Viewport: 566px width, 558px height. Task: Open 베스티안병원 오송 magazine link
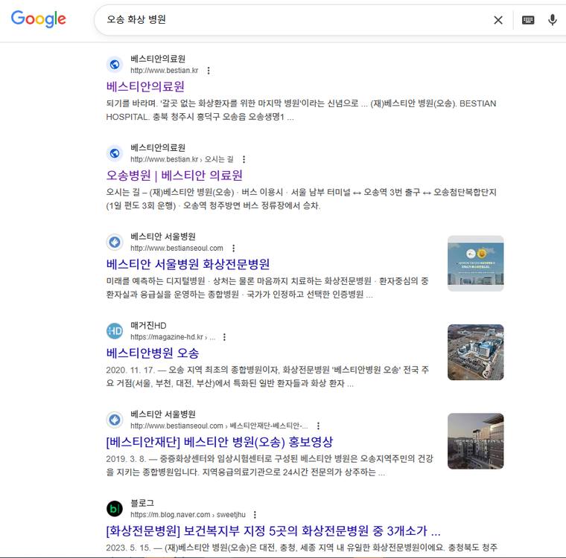[153, 353]
